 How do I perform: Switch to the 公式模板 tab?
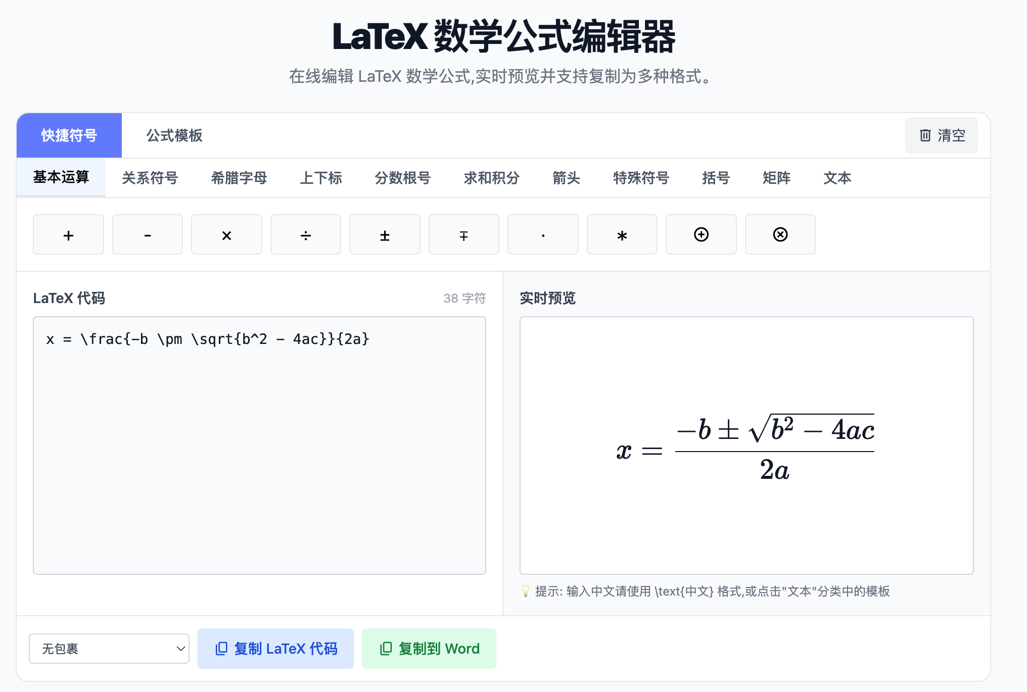click(x=174, y=135)
